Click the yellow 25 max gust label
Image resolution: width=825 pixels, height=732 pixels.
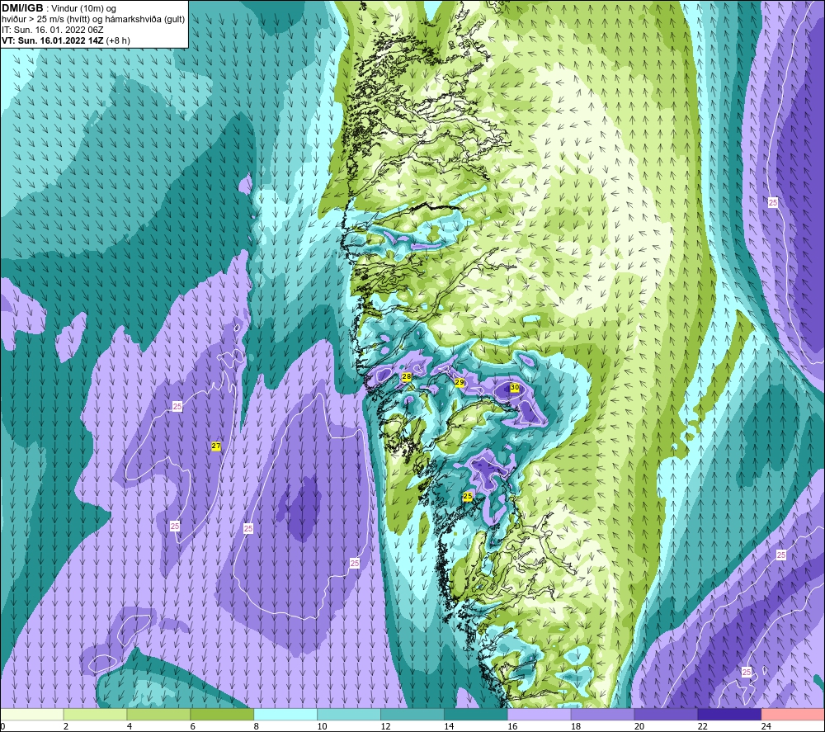click(x=467, y=496)
